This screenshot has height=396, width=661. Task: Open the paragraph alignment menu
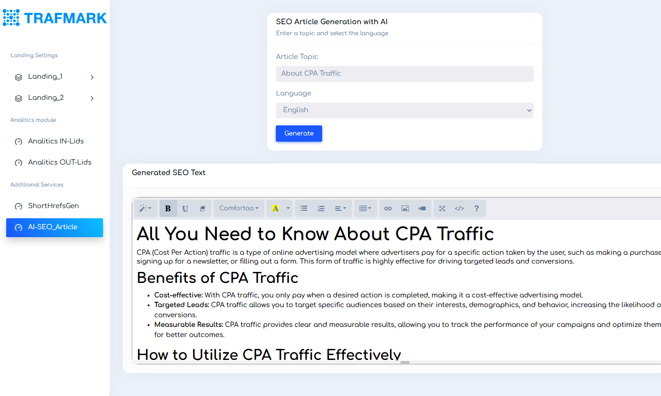tap(340, 209)
